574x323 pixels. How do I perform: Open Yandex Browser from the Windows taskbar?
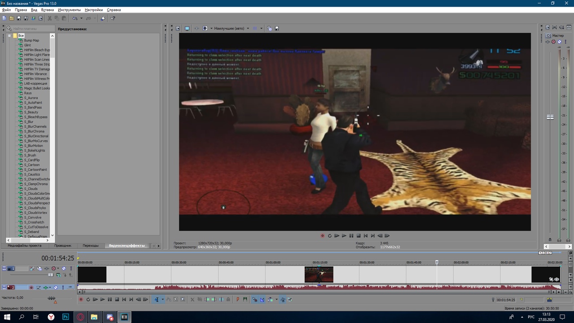coord(51,317)
